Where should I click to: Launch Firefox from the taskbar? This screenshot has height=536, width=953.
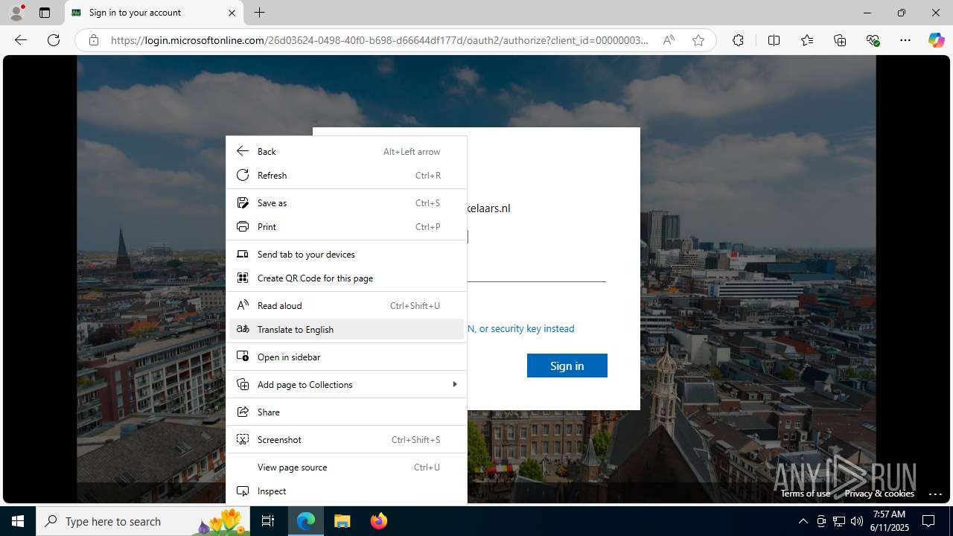(x=378, y=521)
